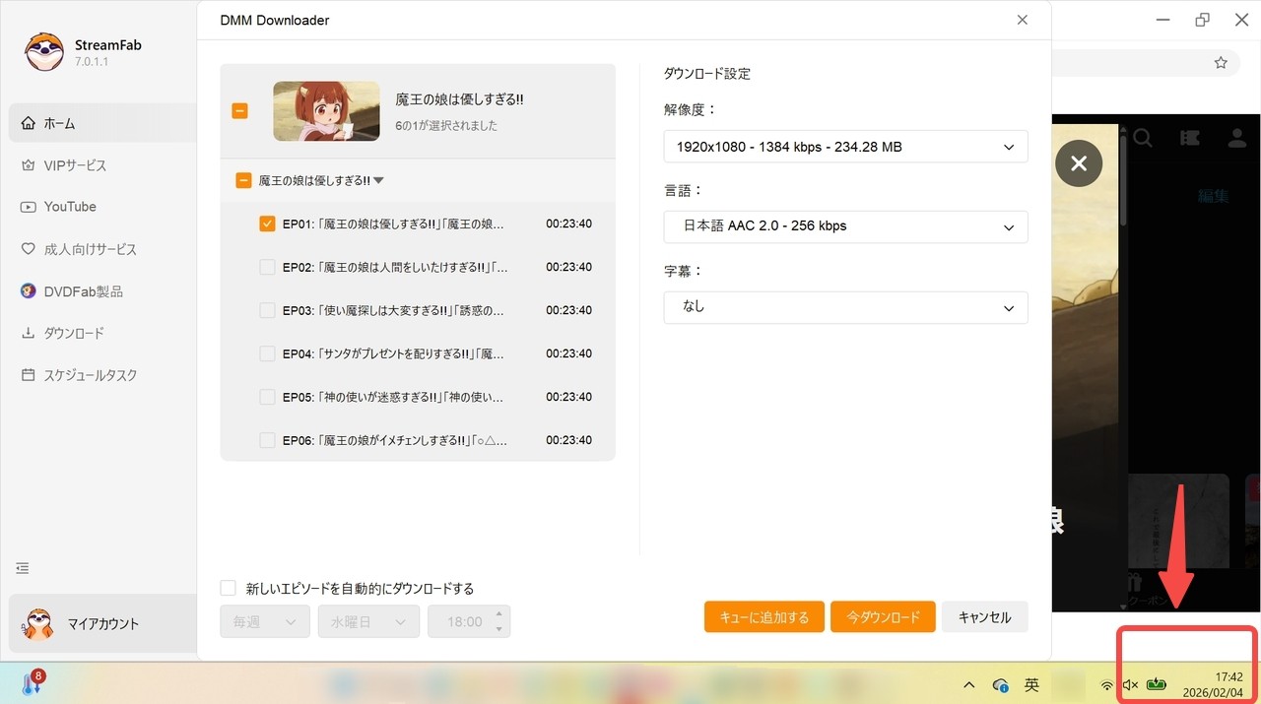This screenshot has width=1261, height=704.
Task: Open the 解像度 resolution dropdown
Action: (845, 147)
